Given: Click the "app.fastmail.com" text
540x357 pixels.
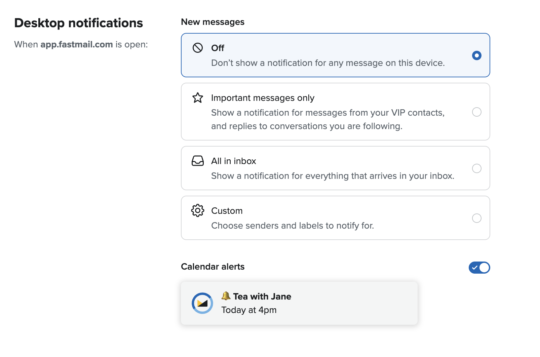Looking at the screenshot, I should point(77,44).
